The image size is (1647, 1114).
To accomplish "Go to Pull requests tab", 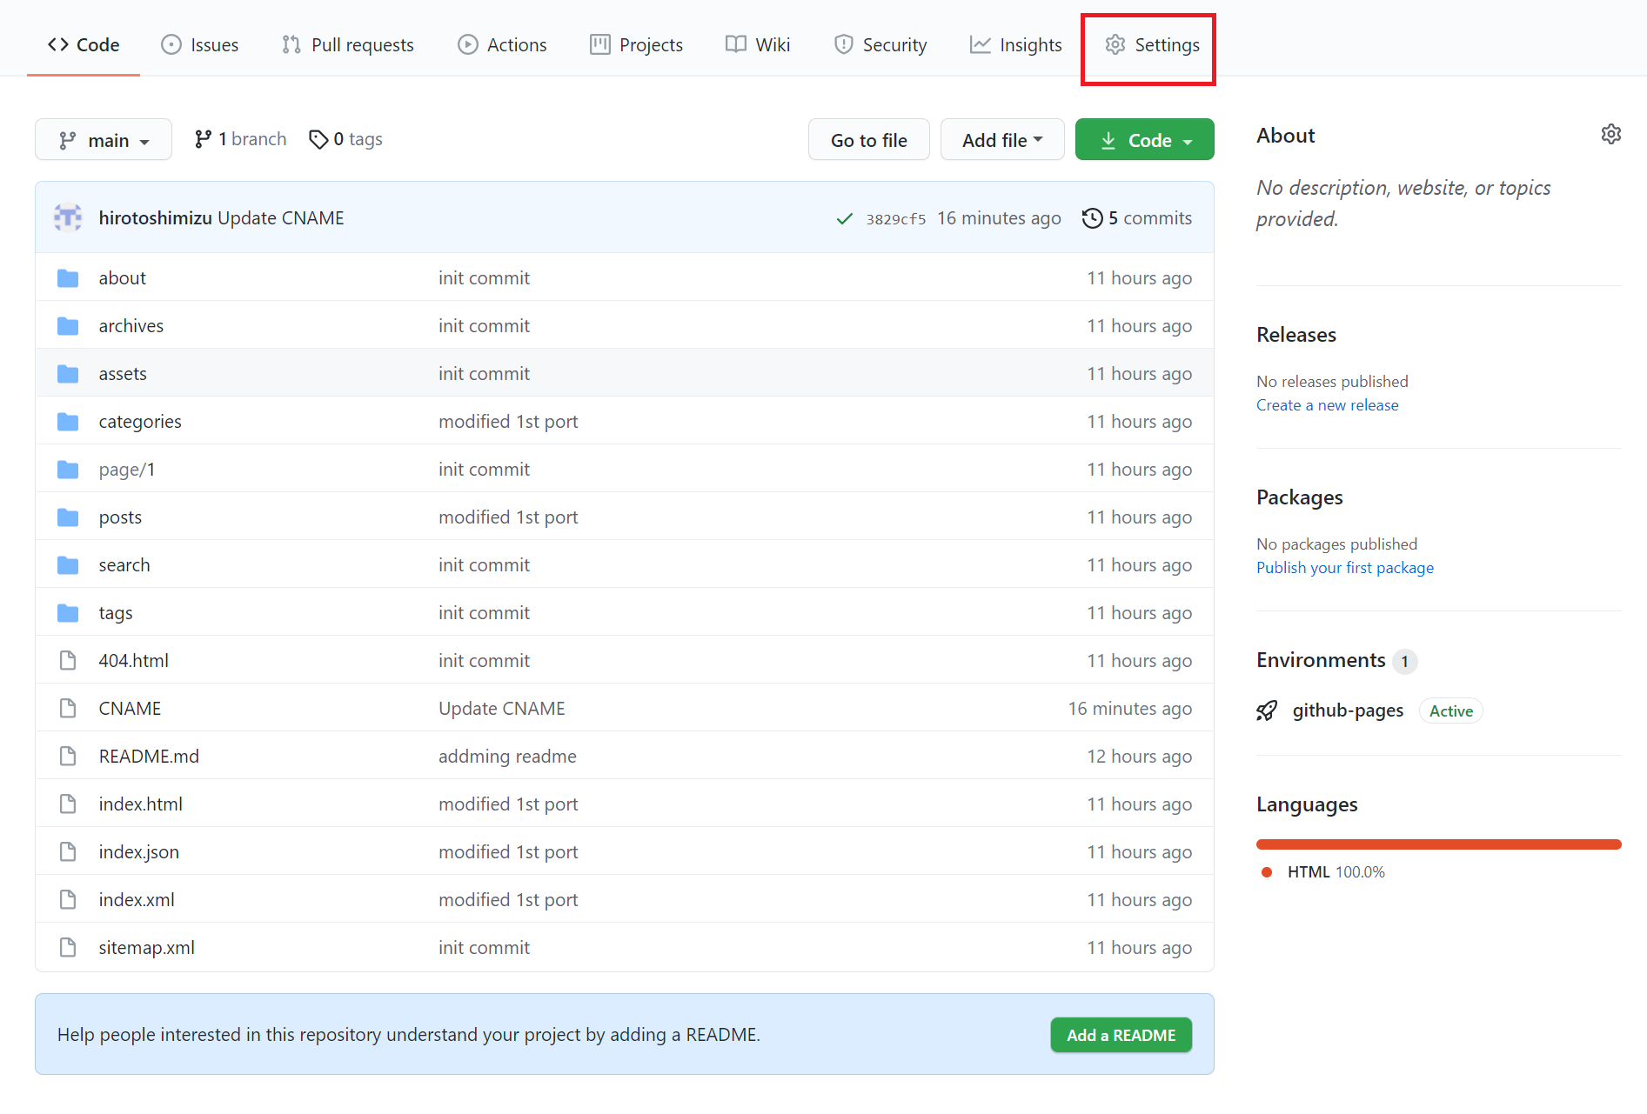I will [x=347, y=44].
